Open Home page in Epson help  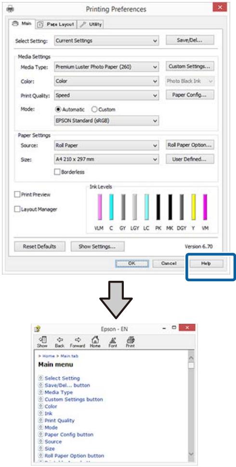click(95, 341)
